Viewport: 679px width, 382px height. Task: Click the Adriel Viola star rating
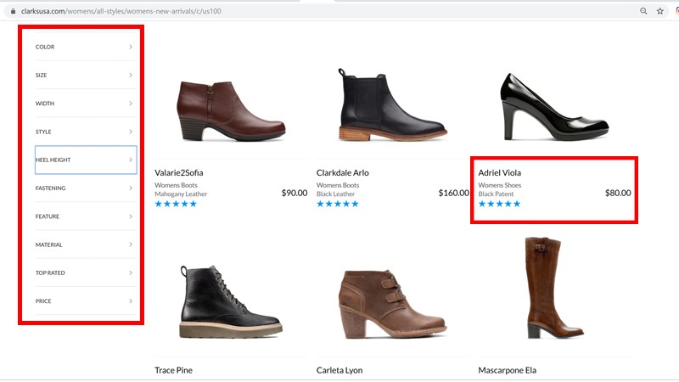(x=499, y=204)
